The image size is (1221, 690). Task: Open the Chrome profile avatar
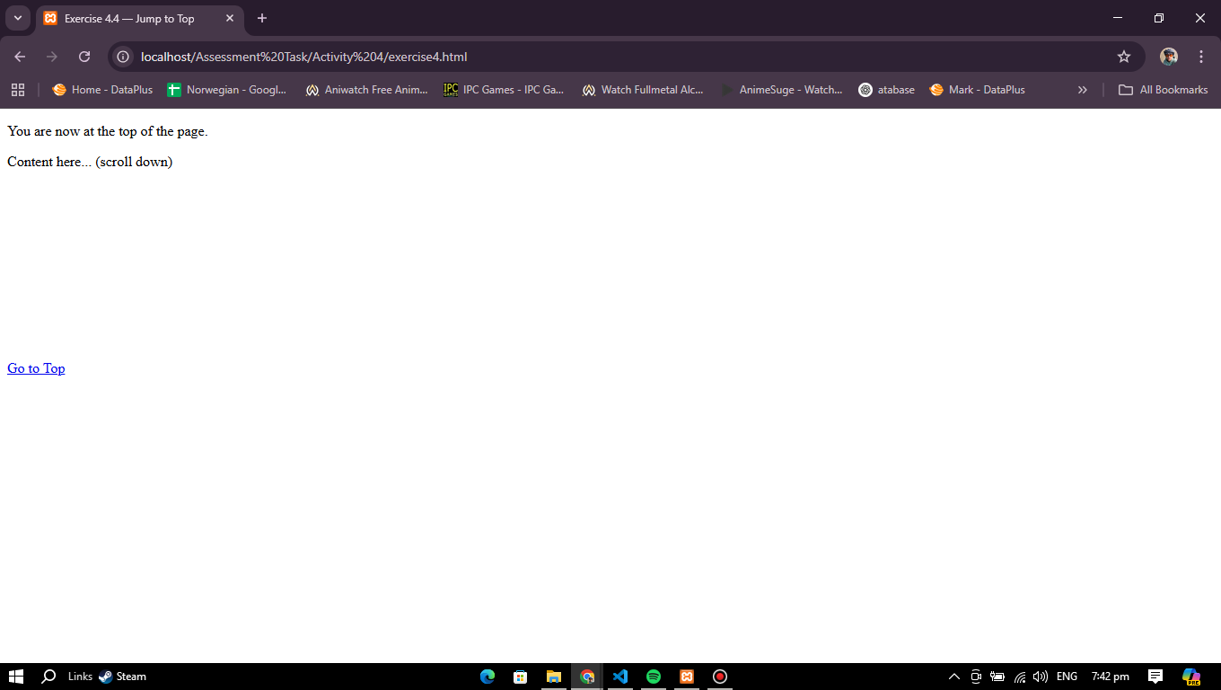click(1168, 57)
